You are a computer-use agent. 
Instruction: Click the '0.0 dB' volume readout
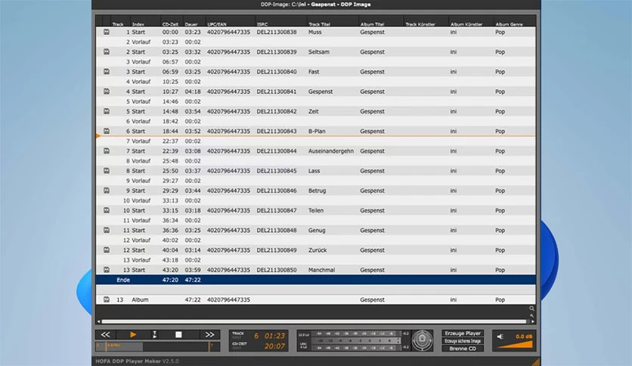pos(524,337)
